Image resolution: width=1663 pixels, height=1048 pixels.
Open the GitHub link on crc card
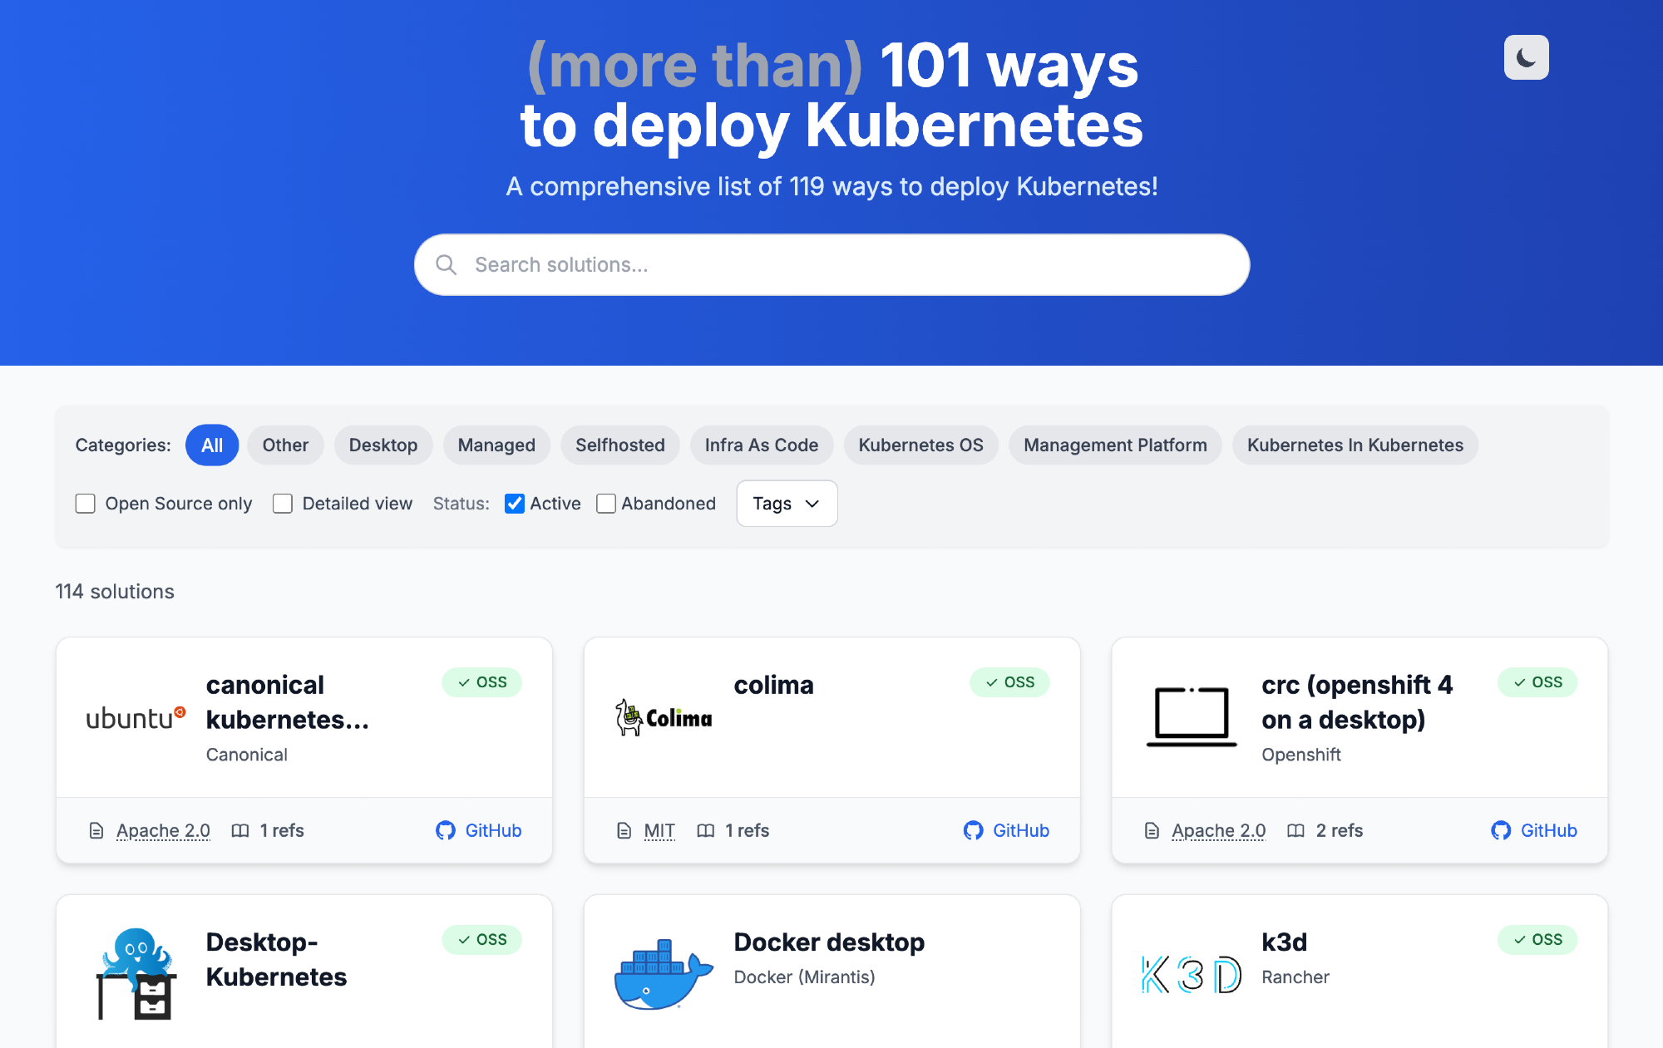tap(1534, 830)
